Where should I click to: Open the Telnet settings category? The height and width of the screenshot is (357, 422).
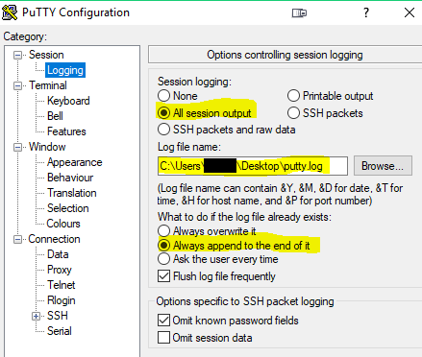click(x=62, y=285)
